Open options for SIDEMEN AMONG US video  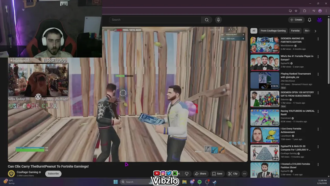pyautogui.click(x=318, y=39)
